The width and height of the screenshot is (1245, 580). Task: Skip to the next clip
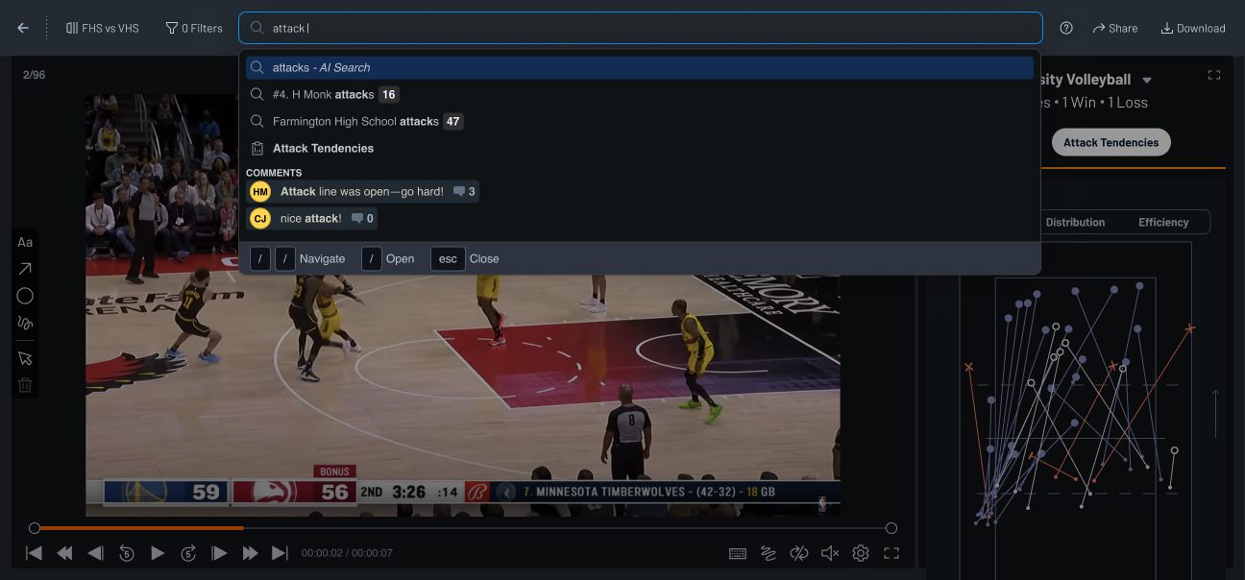[280, 553]
